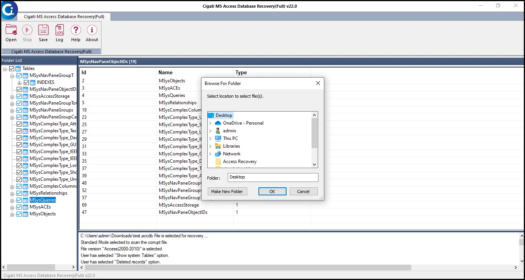525x280 pixels.
Task: Click the MSysRelationships cell in Name column
Action: (x=178, y=103)
